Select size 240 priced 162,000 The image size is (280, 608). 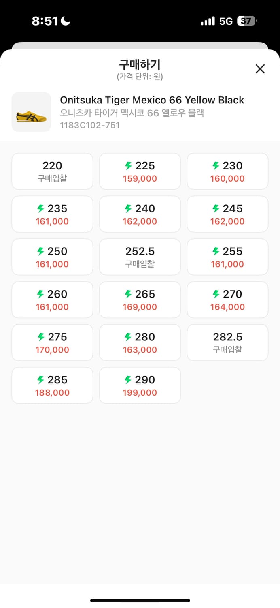[x=140, y=214]
